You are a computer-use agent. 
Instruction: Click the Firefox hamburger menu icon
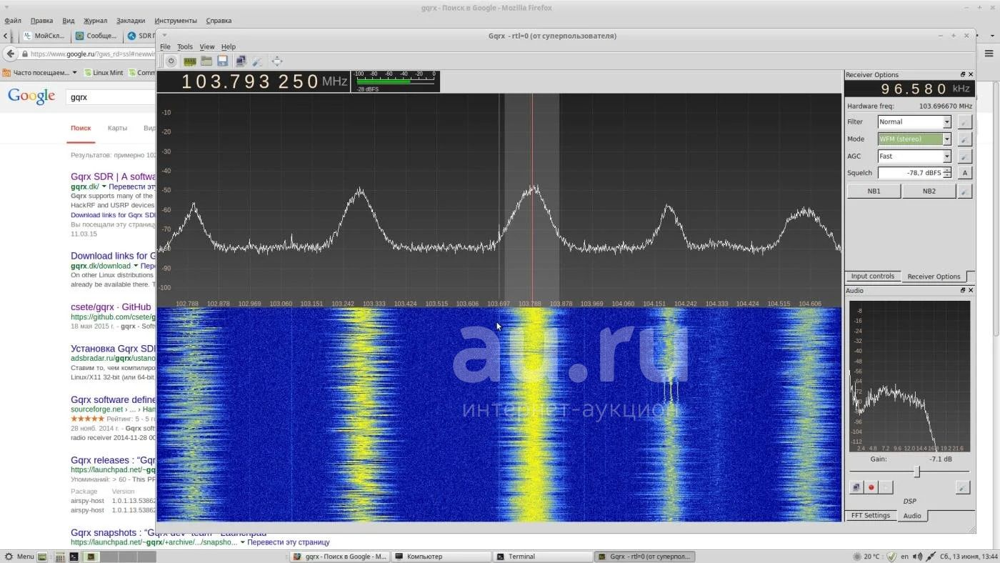(x=989, y=54)
